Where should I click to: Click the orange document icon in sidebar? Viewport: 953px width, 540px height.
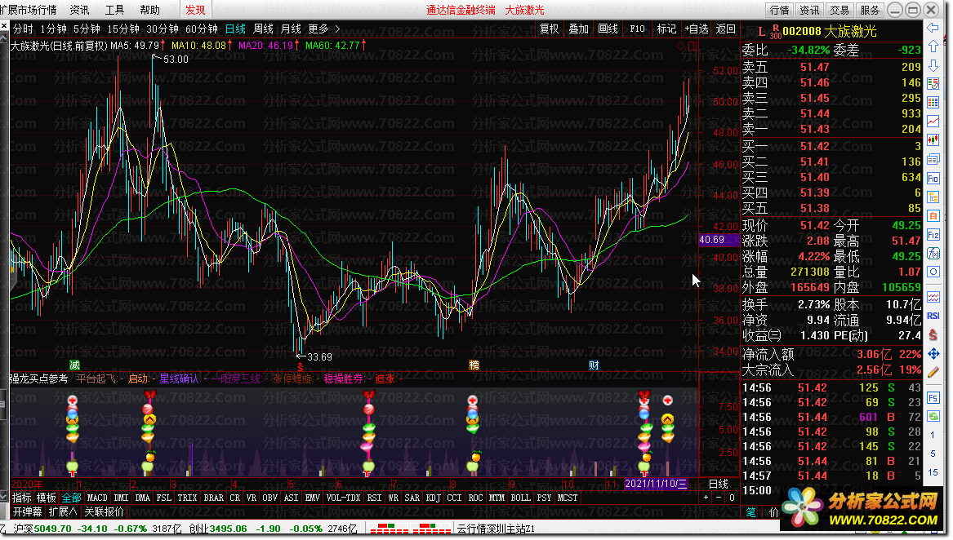[933, 215]
